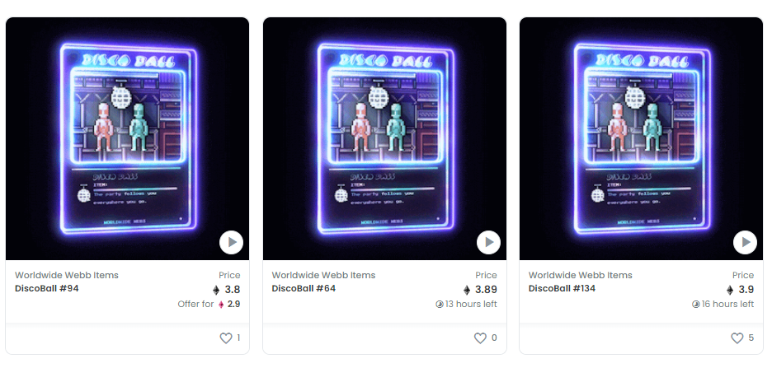This screenshot has height=368, width=772.
Task: Click clock icon by 16 hours left
Action: (695, 305)
